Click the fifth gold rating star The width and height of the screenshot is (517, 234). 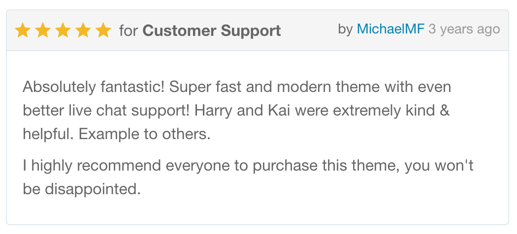click(x=103, y=30)
